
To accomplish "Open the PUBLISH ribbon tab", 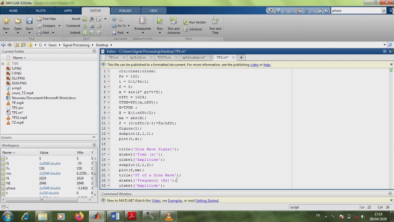I will pyautogui.click(x=125, y=11).
